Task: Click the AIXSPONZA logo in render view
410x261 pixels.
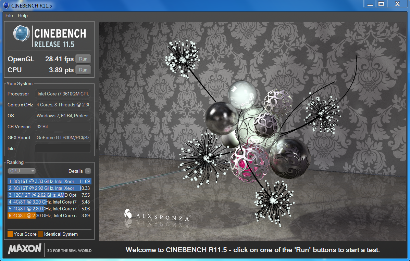Action: tap(158, 215)
